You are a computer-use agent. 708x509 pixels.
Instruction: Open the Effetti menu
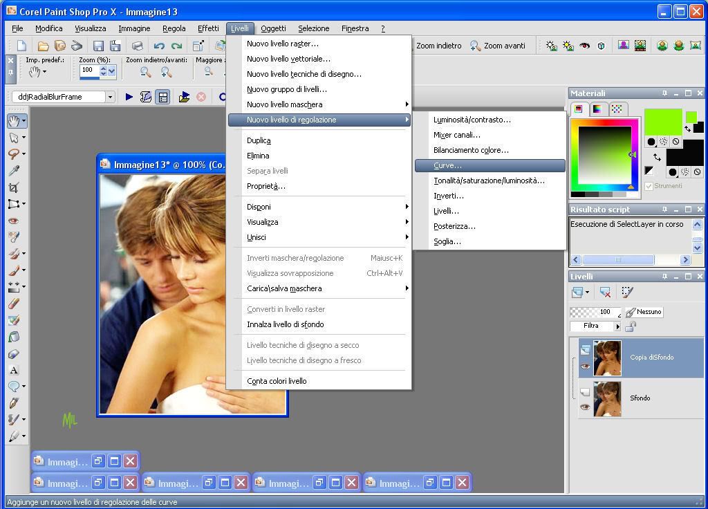[x=208, y=28]
